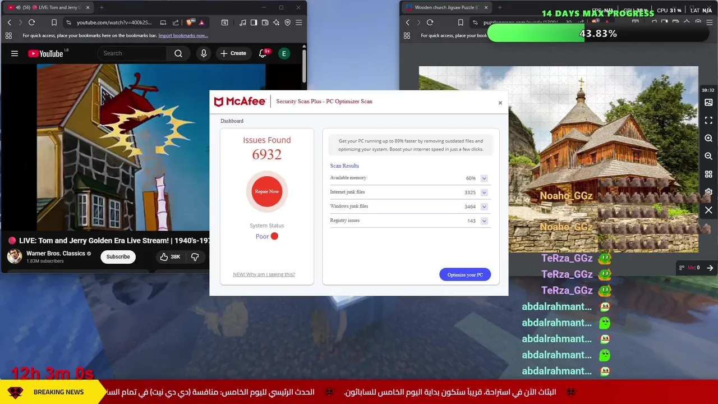Select the 'LIVE: Tom and Jerry' browser tab
The width and height of the screenshot is (718, 404).
(x=49, y=7)
